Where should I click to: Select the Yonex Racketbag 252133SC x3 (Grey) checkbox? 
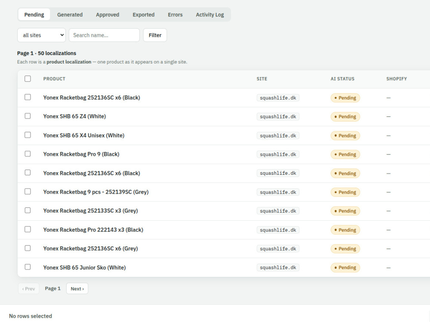pos(28,210)
